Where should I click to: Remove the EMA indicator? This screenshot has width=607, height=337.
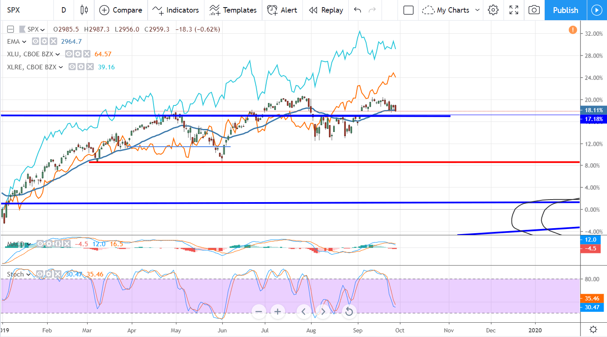tap(53, 42)
